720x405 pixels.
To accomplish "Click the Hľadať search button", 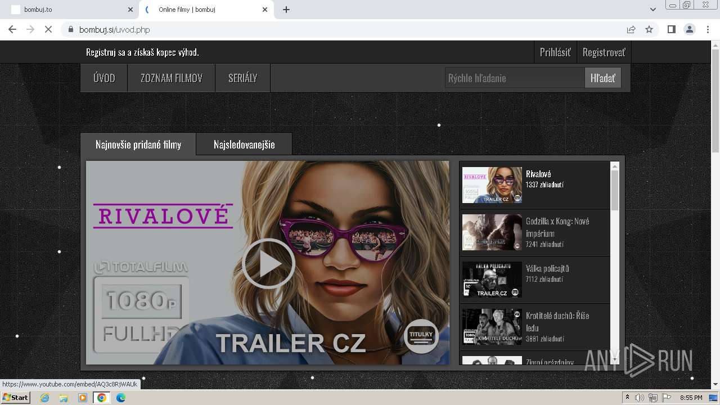I will point(603,78).
